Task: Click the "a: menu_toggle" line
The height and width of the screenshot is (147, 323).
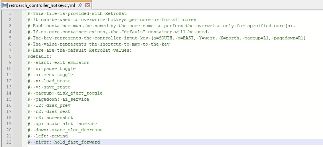Action: click(50, 75)
